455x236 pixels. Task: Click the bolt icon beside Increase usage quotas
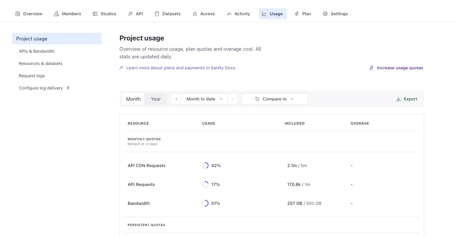[372, 68]
